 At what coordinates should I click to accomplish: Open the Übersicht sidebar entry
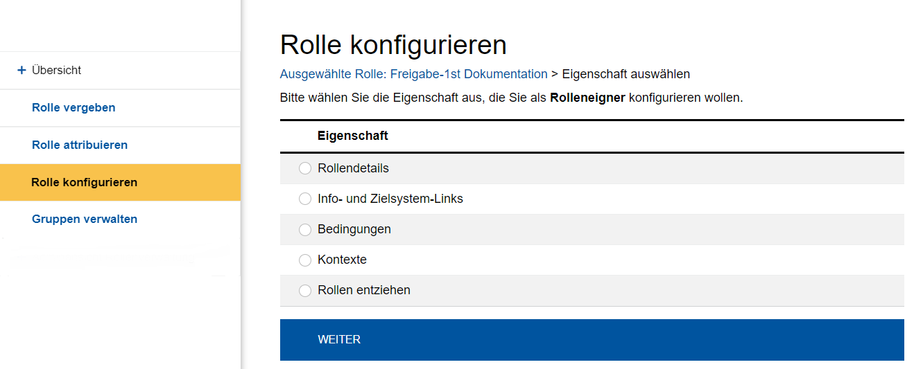point(57,71)
